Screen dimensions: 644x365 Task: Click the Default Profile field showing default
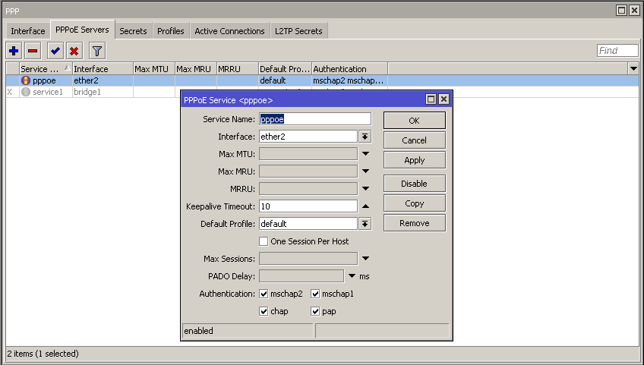(x=308, y=224)
